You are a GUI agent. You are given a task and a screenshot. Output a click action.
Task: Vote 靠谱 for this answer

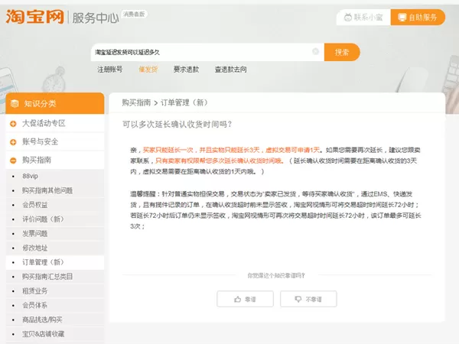[245, 299]
